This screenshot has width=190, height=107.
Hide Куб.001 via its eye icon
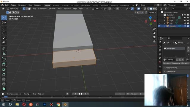pos(185,26)
